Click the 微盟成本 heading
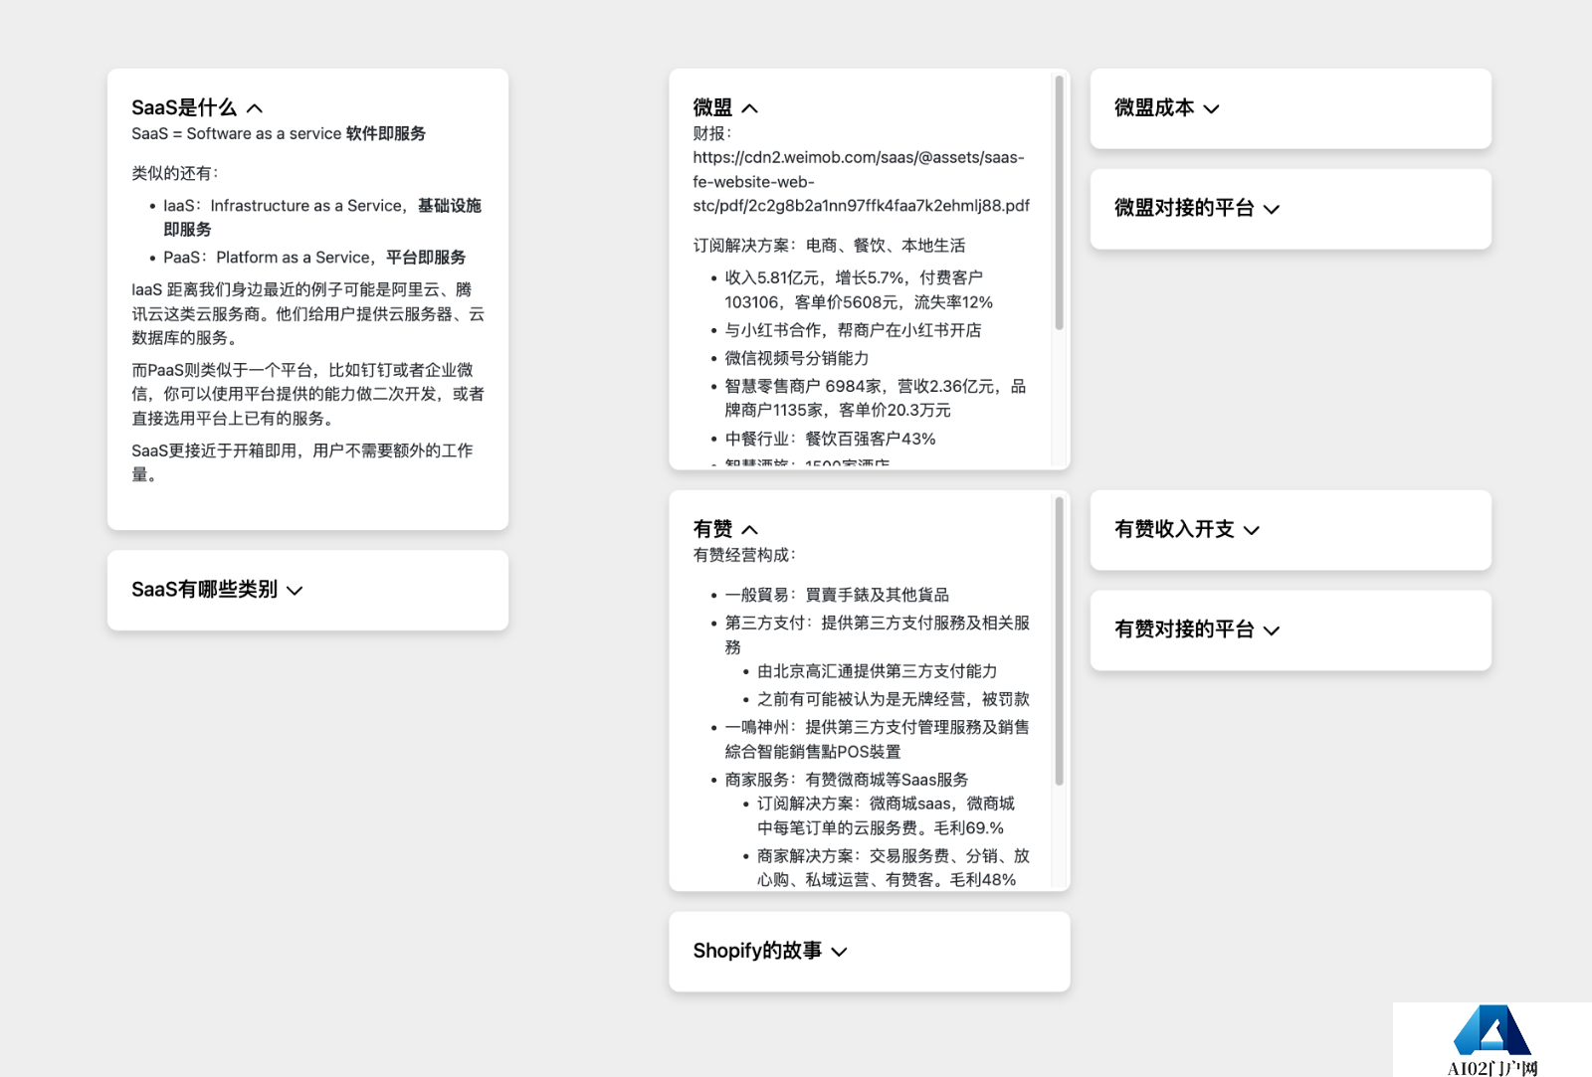This screenshot has height=1077, width=1592. [1154, 107]
